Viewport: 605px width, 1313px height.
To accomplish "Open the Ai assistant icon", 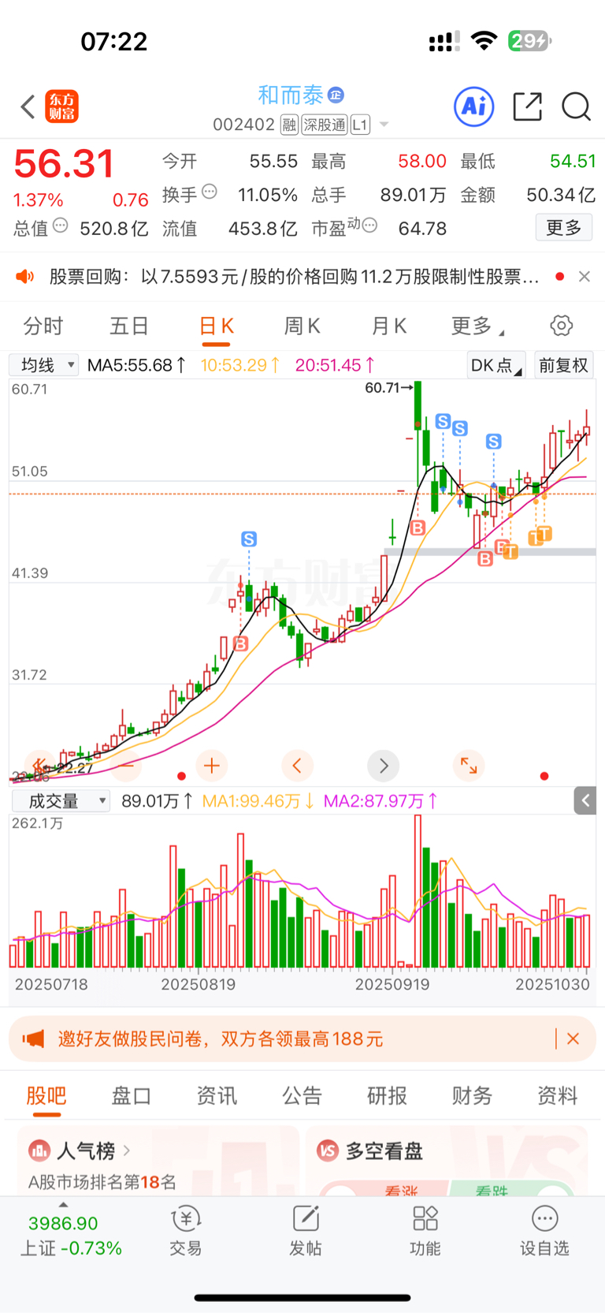I will 474,106.
